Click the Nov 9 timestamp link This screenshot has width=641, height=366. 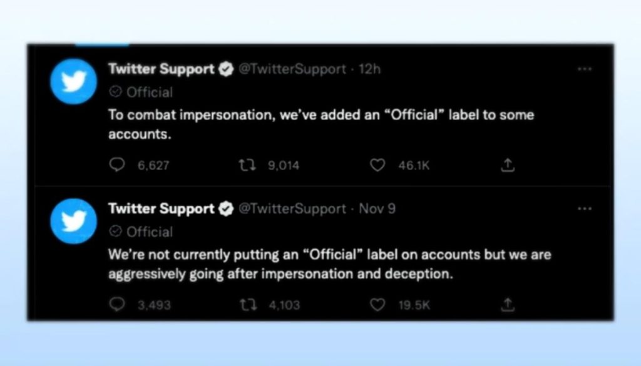[378, 208]
